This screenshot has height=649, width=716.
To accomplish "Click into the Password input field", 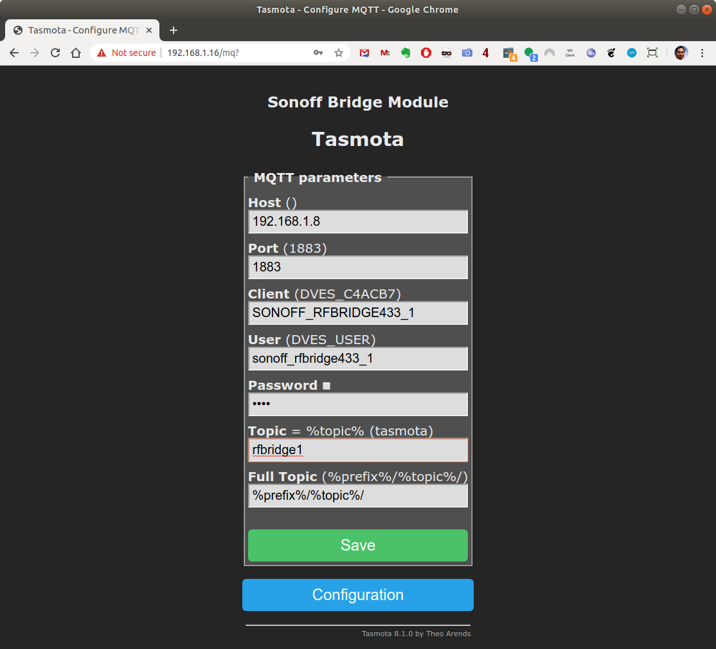I will coord(358,405).
